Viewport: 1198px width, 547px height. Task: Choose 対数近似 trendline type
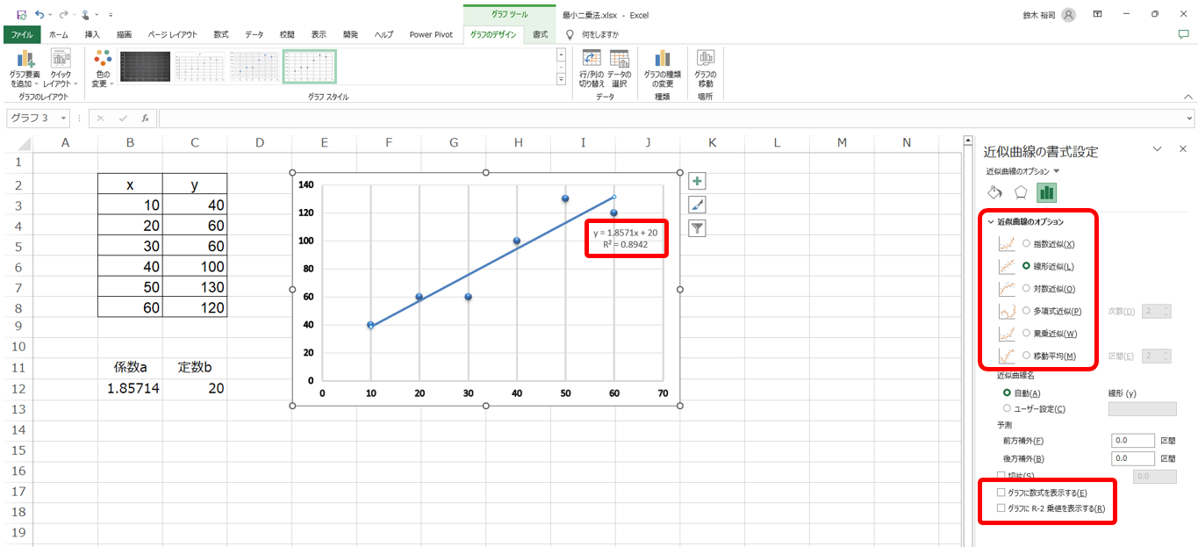[1027, 289]
